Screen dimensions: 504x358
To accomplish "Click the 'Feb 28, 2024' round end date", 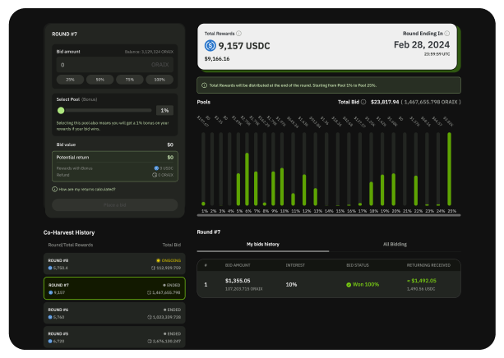I will (422, 44).
